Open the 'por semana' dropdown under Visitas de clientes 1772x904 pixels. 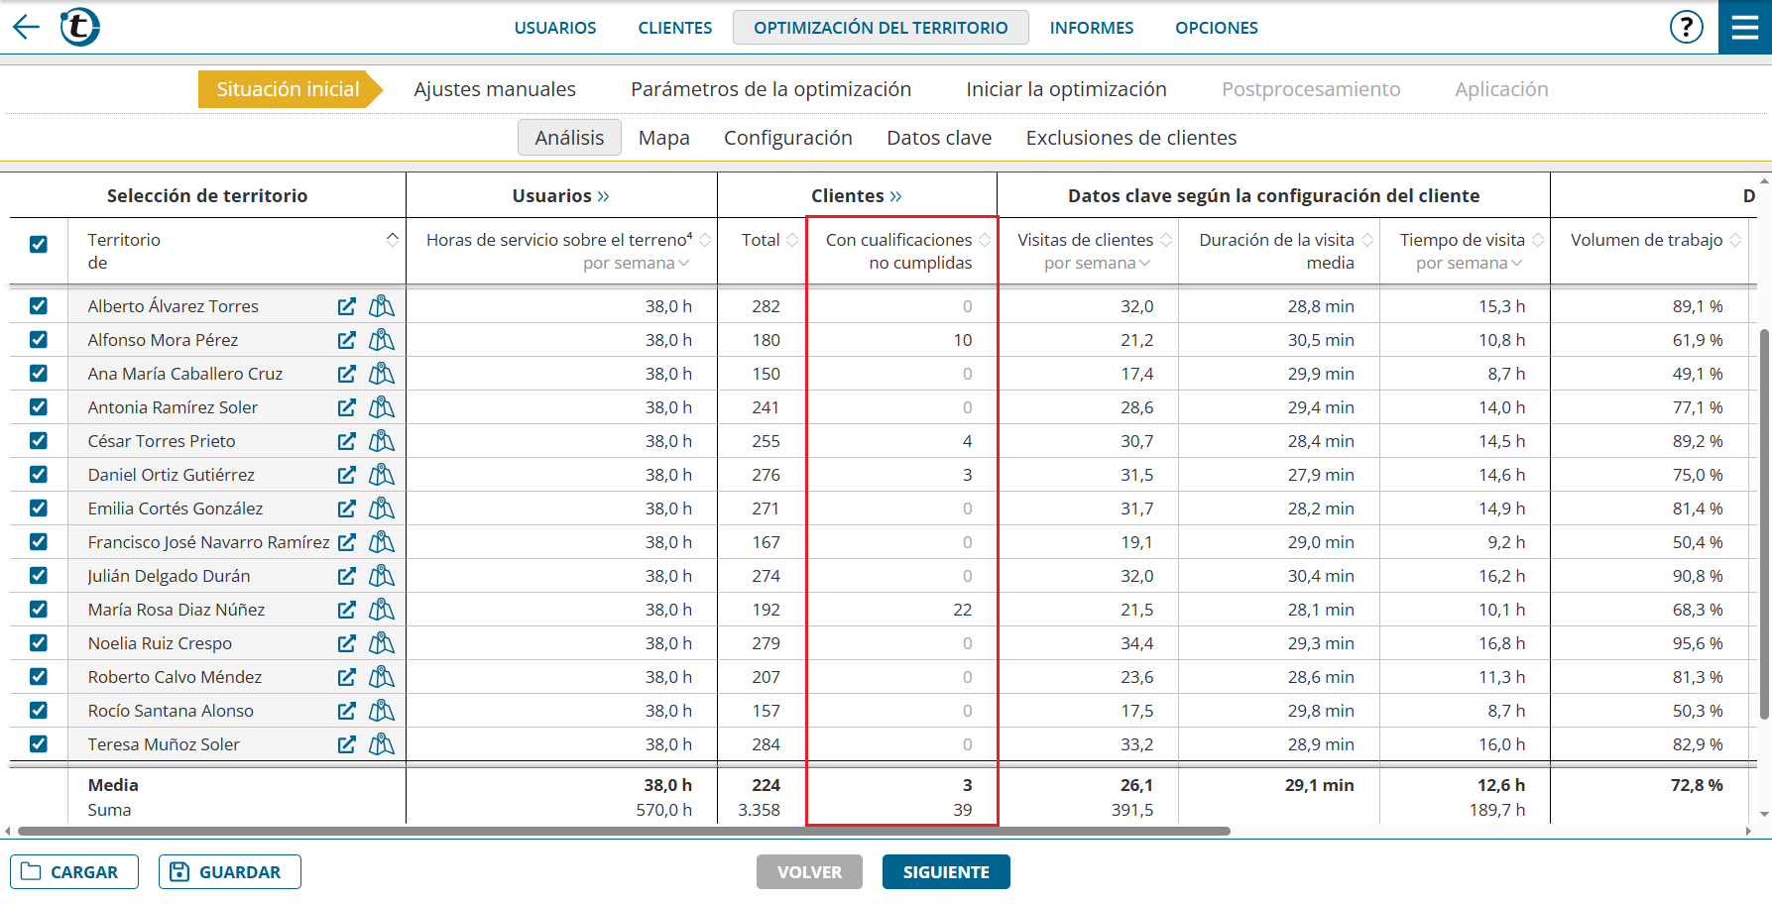pyautogui.click(x=1097, y=264)
